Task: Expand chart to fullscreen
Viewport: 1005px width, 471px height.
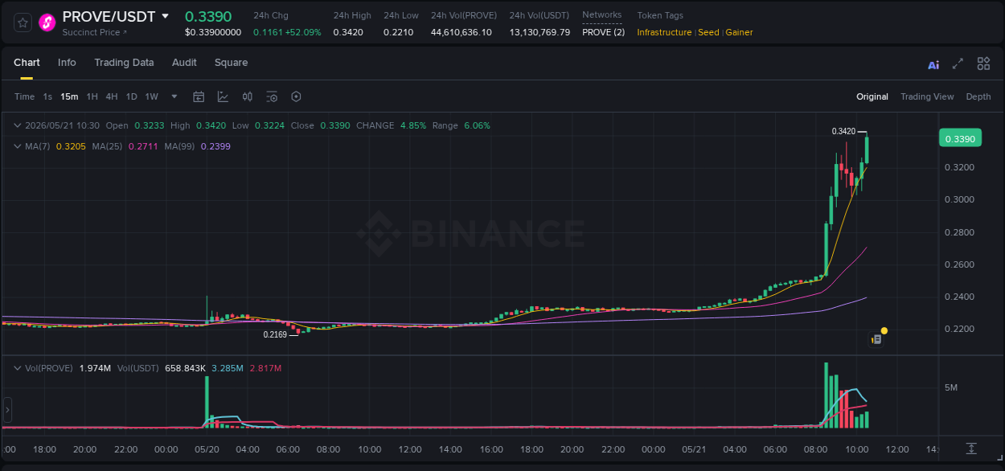Action: (x=958, y=63)
